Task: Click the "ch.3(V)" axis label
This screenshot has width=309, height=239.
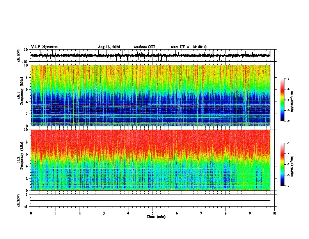Action: (19, 201)
